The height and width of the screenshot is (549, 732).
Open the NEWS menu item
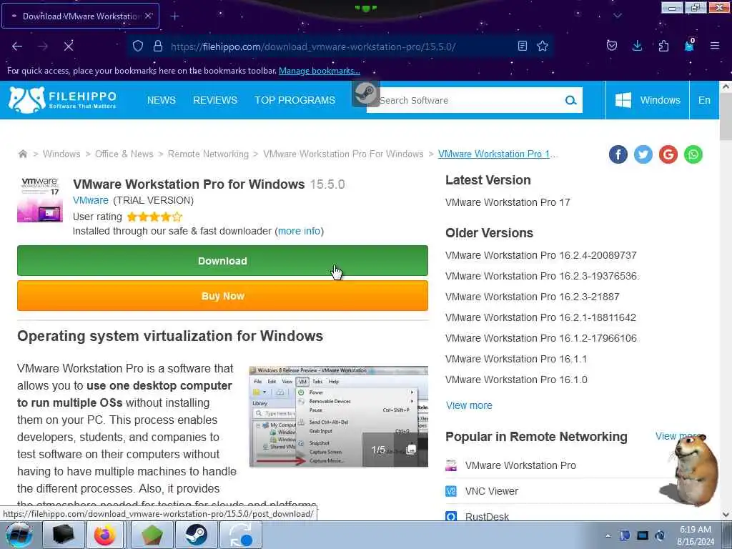coord(162,100)
